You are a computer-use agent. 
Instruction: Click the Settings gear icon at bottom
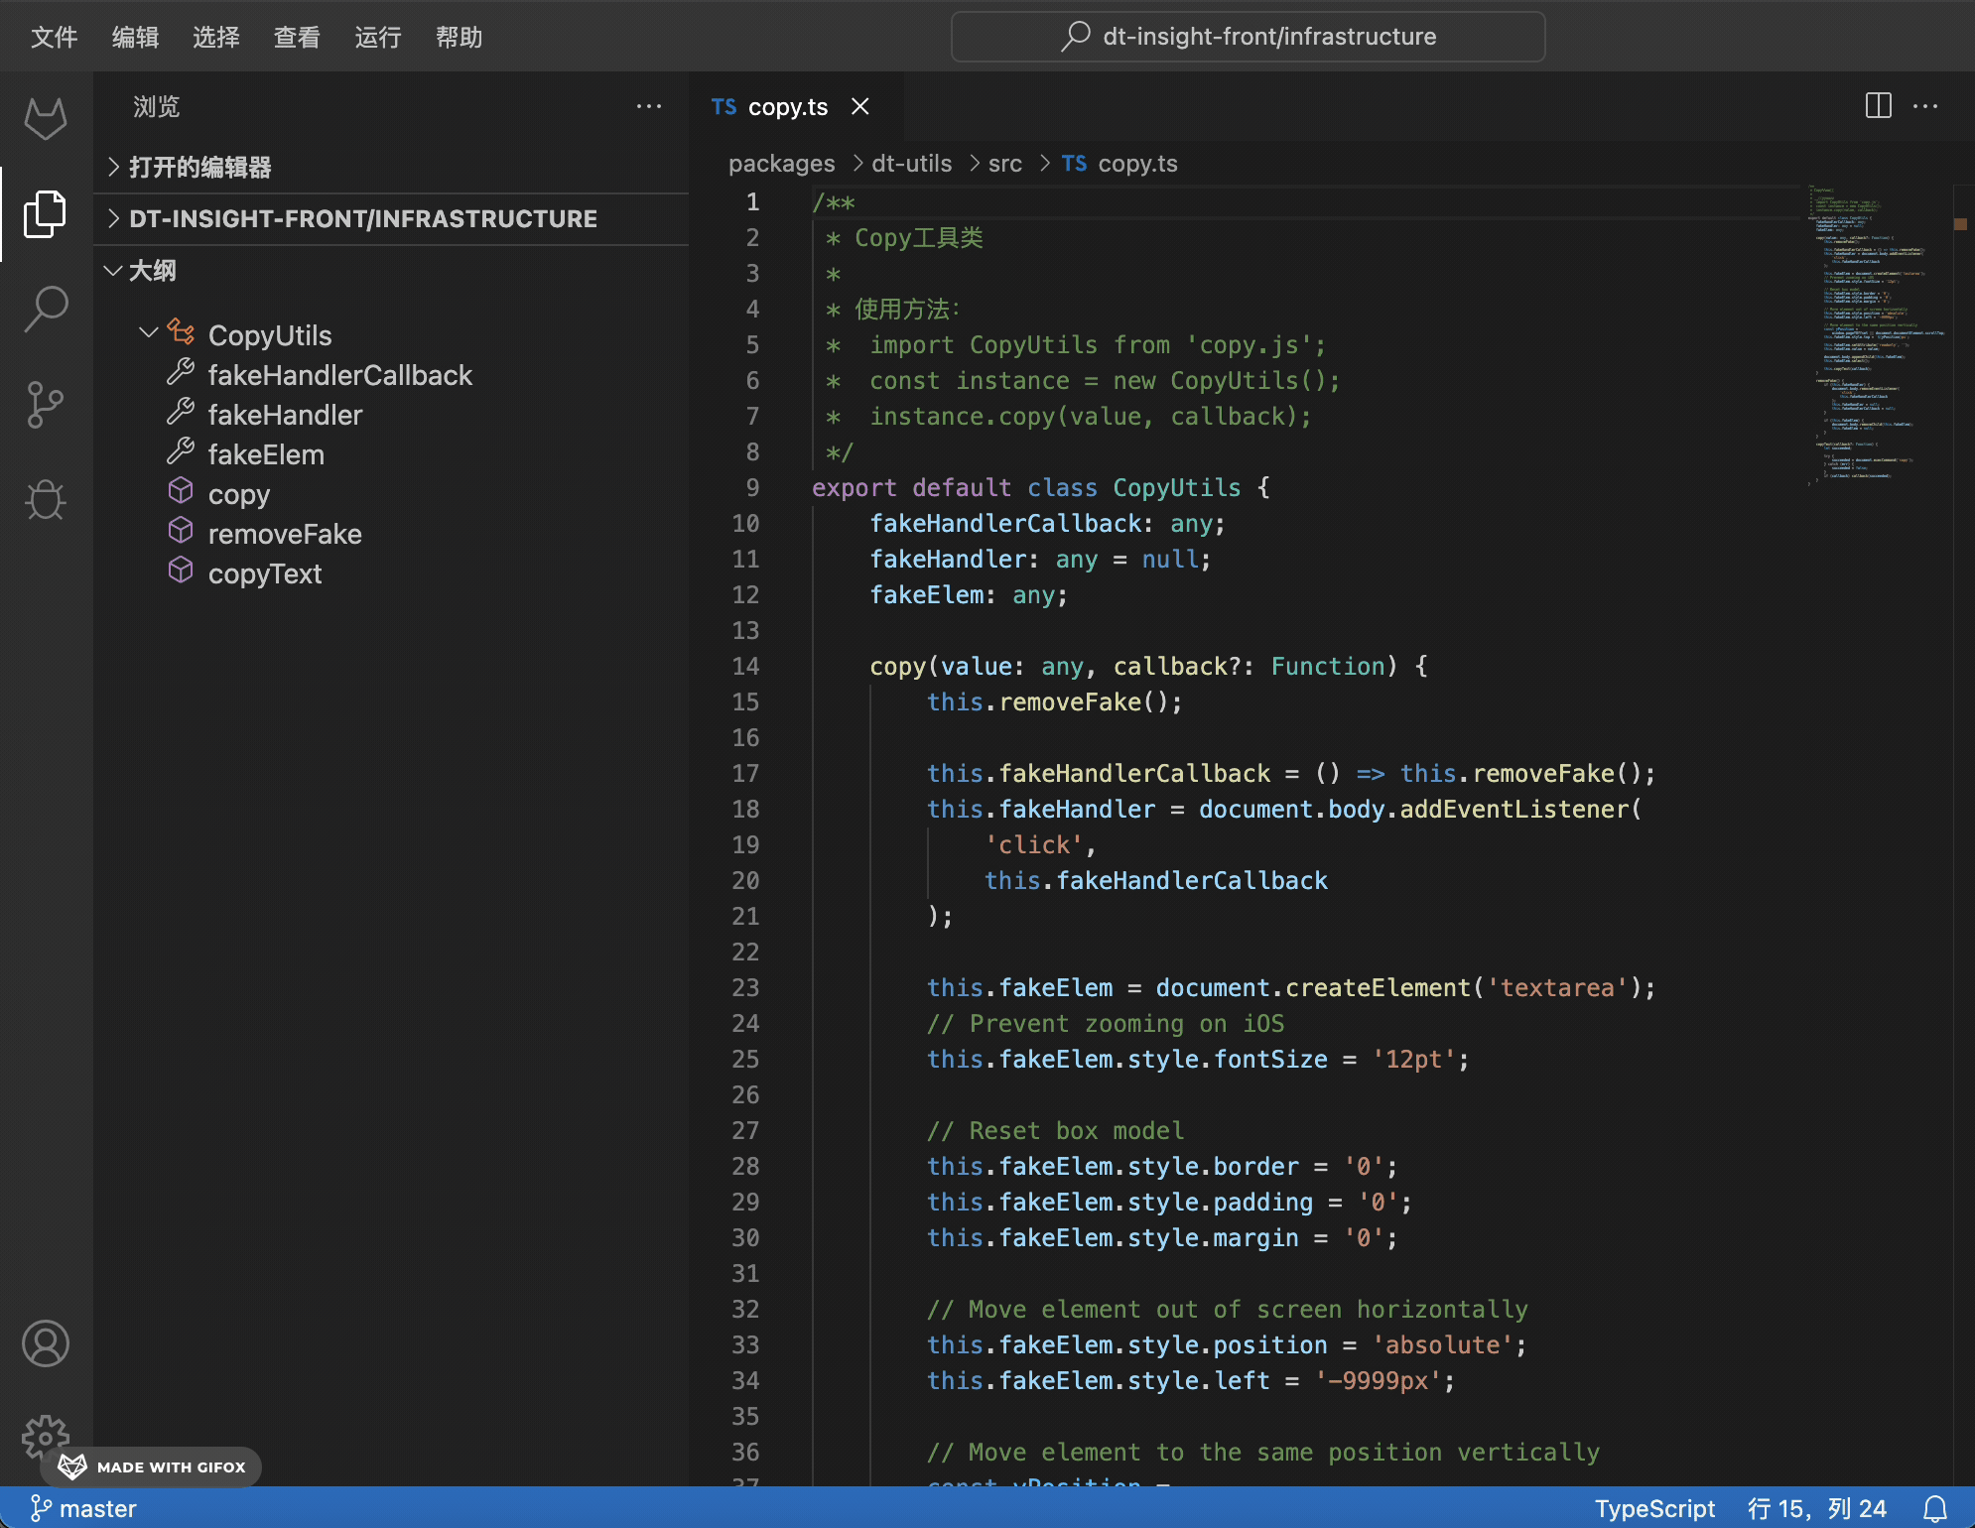[44, 1437]
